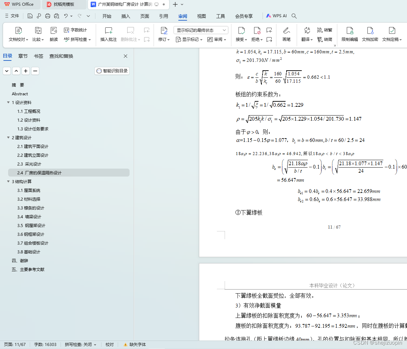This screenshot has width=407, height=349.
Task: Click the word count '字数: 16303' in status bar
Action: (45, 344)
